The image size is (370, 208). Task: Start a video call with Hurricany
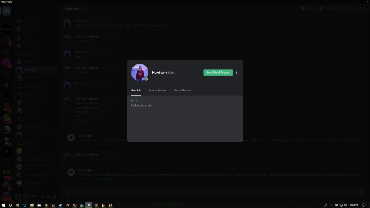tap(303, 9)
